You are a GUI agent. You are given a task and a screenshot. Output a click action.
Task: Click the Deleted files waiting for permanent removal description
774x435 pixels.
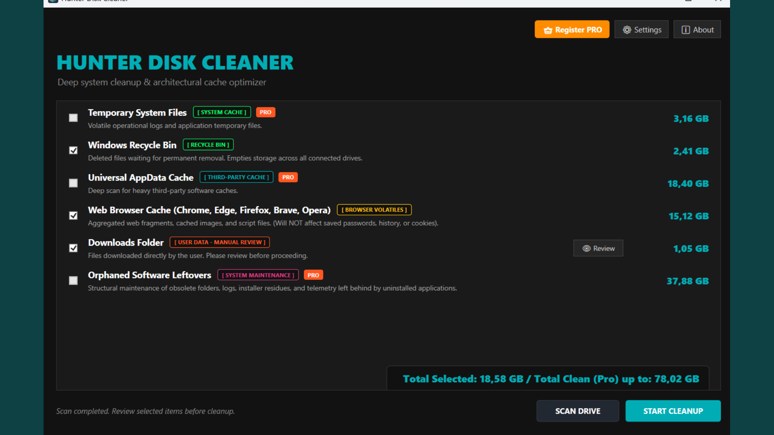(x=225, y=158)
